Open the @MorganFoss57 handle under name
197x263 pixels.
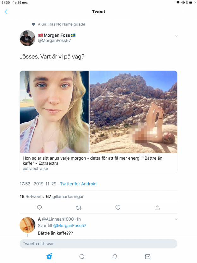(x=54, y=40)
